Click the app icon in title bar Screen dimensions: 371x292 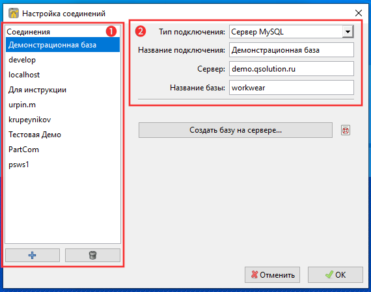pos(14,13)
